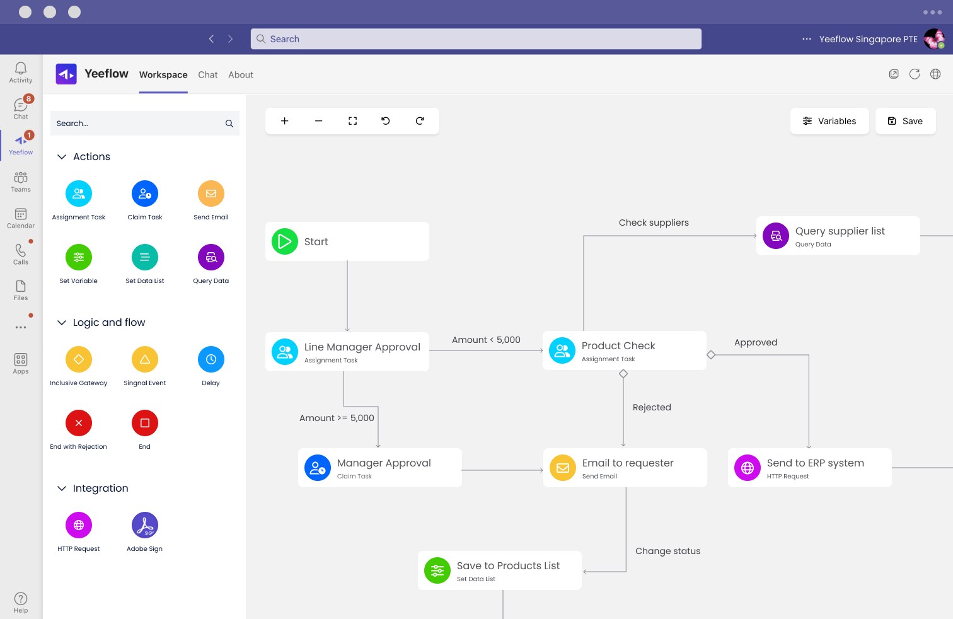Open the Variables panel
The height and width of the screenshot is (619, 953).
point(829,121)
